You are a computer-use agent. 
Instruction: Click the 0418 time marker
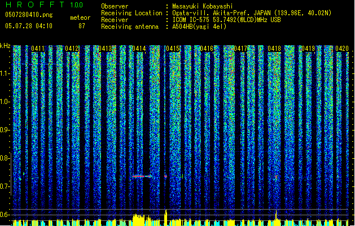point(274,49)
